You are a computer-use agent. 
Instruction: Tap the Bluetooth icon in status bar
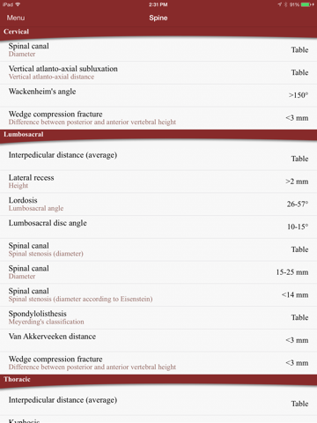coord(285,4)
